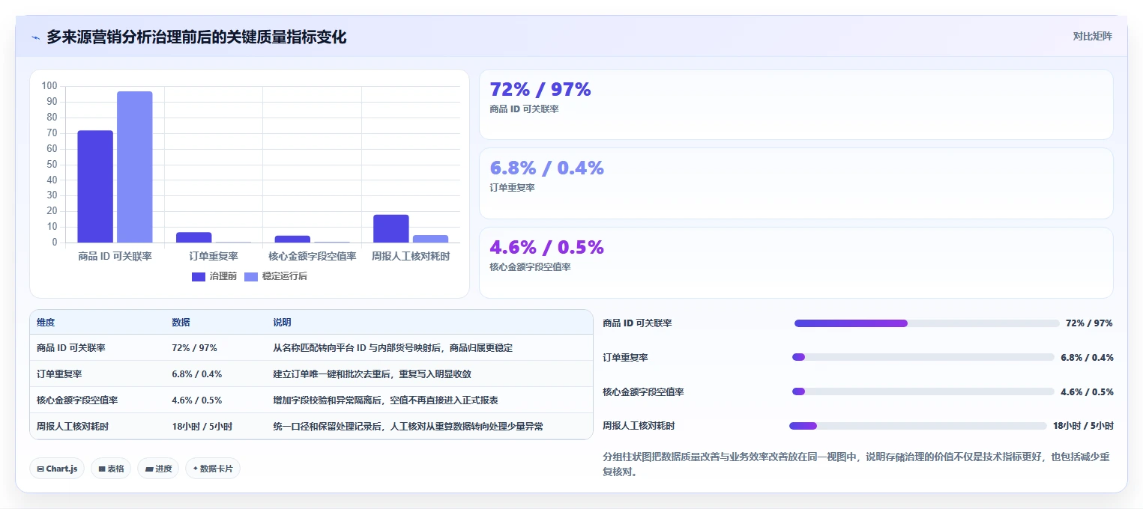
Task: Click the Chart.js tag chip
Action: pyautogui.click(x=58, y=469)
